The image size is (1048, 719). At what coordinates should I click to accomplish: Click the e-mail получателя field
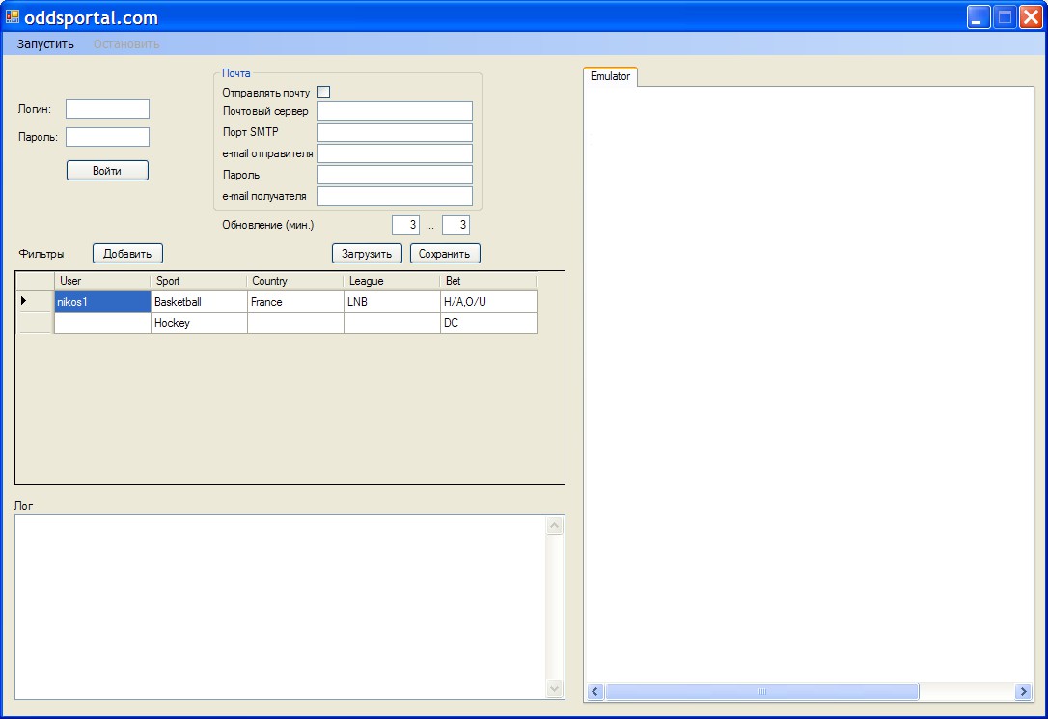point(395,196)
